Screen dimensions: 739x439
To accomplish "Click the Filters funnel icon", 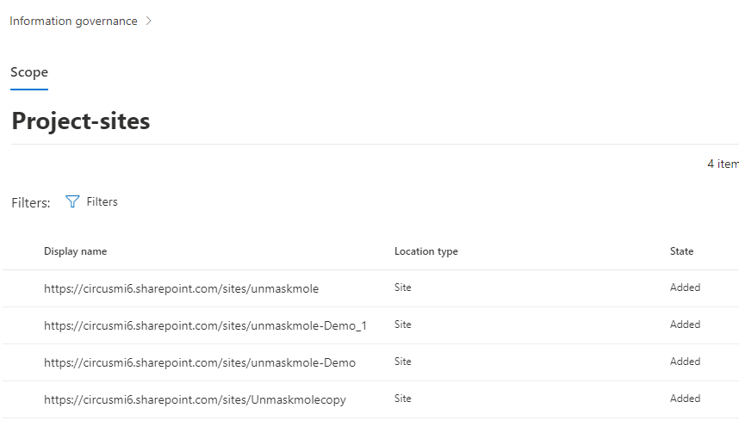I will pyautogui.click(x=72, y=201).
